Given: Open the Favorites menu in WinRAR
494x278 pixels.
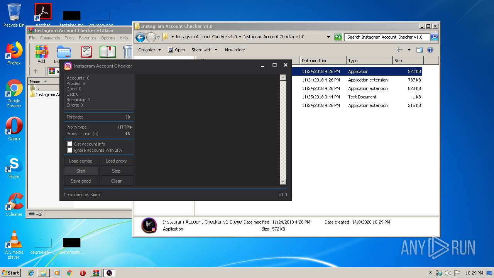Looking at the screenshot, I should pyautogui.click(x=88, y=38).
